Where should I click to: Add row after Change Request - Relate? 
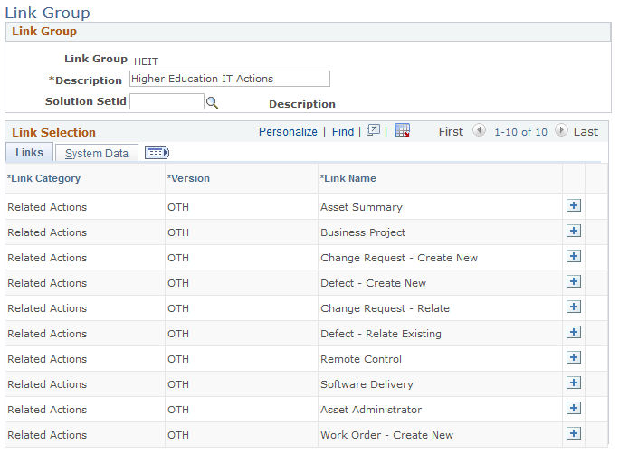coord(574,307)
